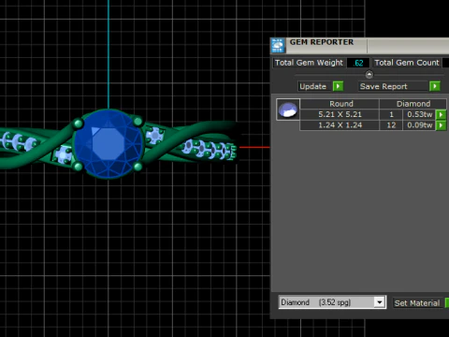Click the green arrow next to Update
449x337 pixels.
(338, 86)
